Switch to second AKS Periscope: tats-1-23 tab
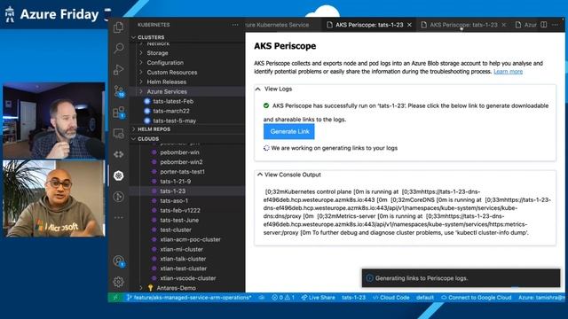Screen dimensions: 568x319 (463, 25)
